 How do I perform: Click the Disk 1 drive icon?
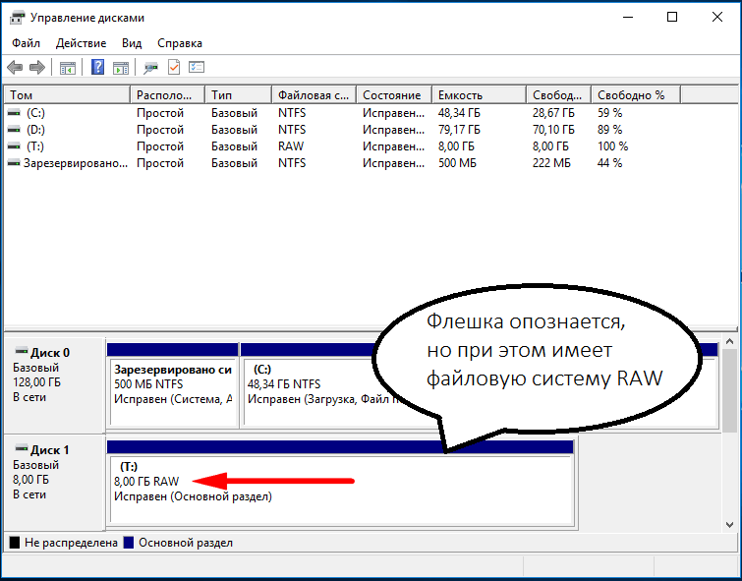click(x=22, y=448)
